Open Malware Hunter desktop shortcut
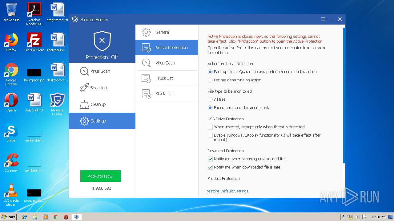Screen dimensions: 394x221 point(57,104)
